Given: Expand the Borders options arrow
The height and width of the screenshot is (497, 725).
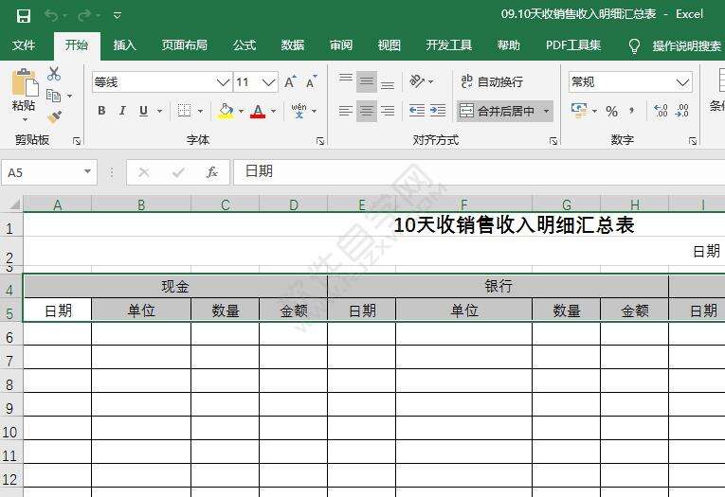Looking at the screenshot, I should pos(200,111).
